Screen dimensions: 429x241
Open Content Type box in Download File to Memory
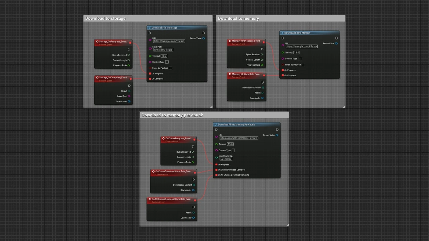coord(300,59)
